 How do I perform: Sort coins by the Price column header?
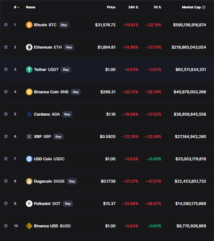tap(111, 7)
